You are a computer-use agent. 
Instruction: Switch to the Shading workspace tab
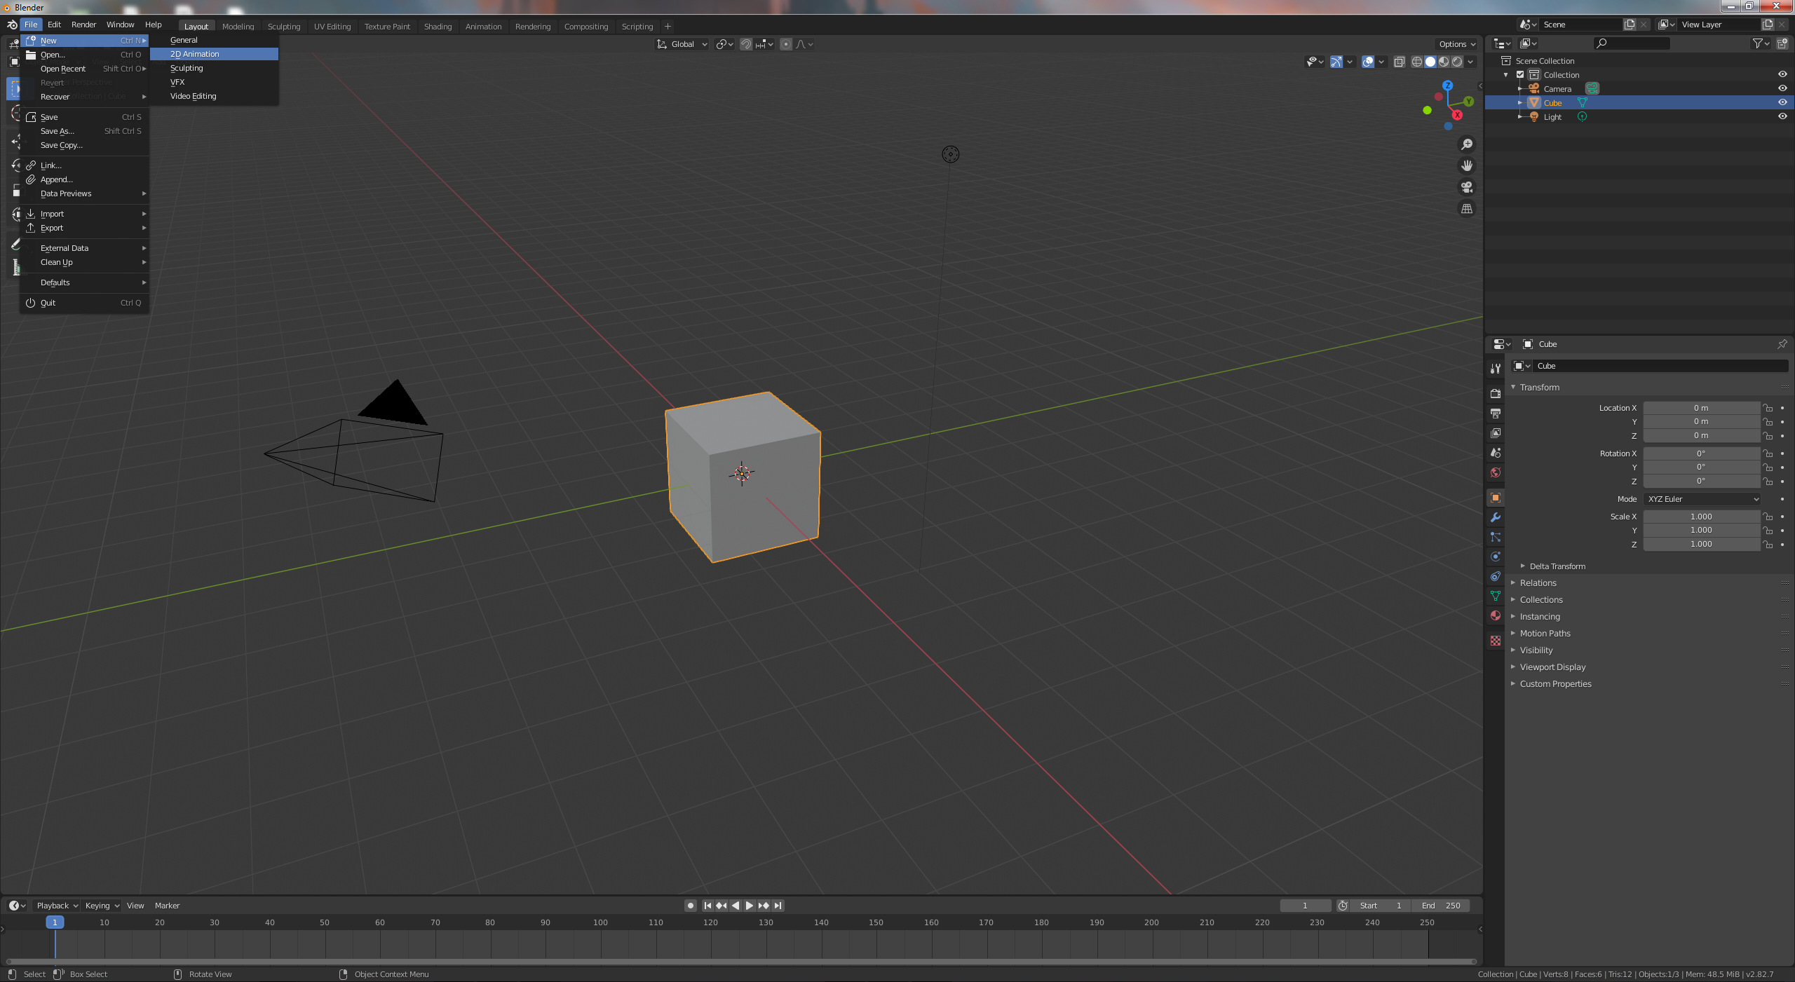click(438, 27)
